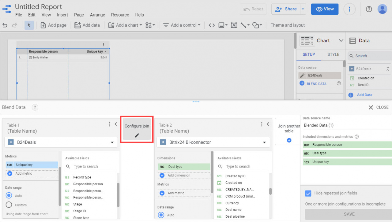The width and height of the screenshot is (392, 222).
Task: Click the Add Data plus icon in Data panel
Action: point(351,95)
